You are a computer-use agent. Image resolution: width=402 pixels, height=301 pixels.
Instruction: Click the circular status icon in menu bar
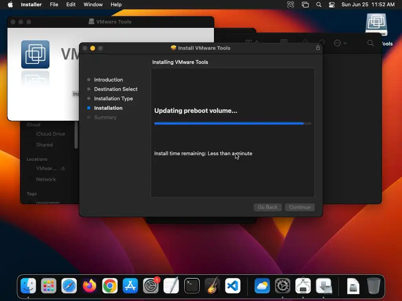pyautogui.click(x=290, y=5)
